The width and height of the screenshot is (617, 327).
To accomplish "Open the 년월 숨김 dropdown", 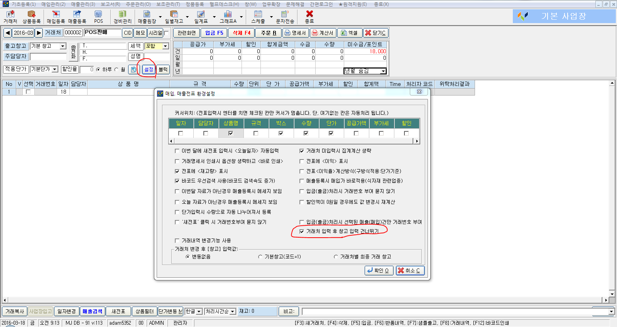I will click(x=383, y=71).
